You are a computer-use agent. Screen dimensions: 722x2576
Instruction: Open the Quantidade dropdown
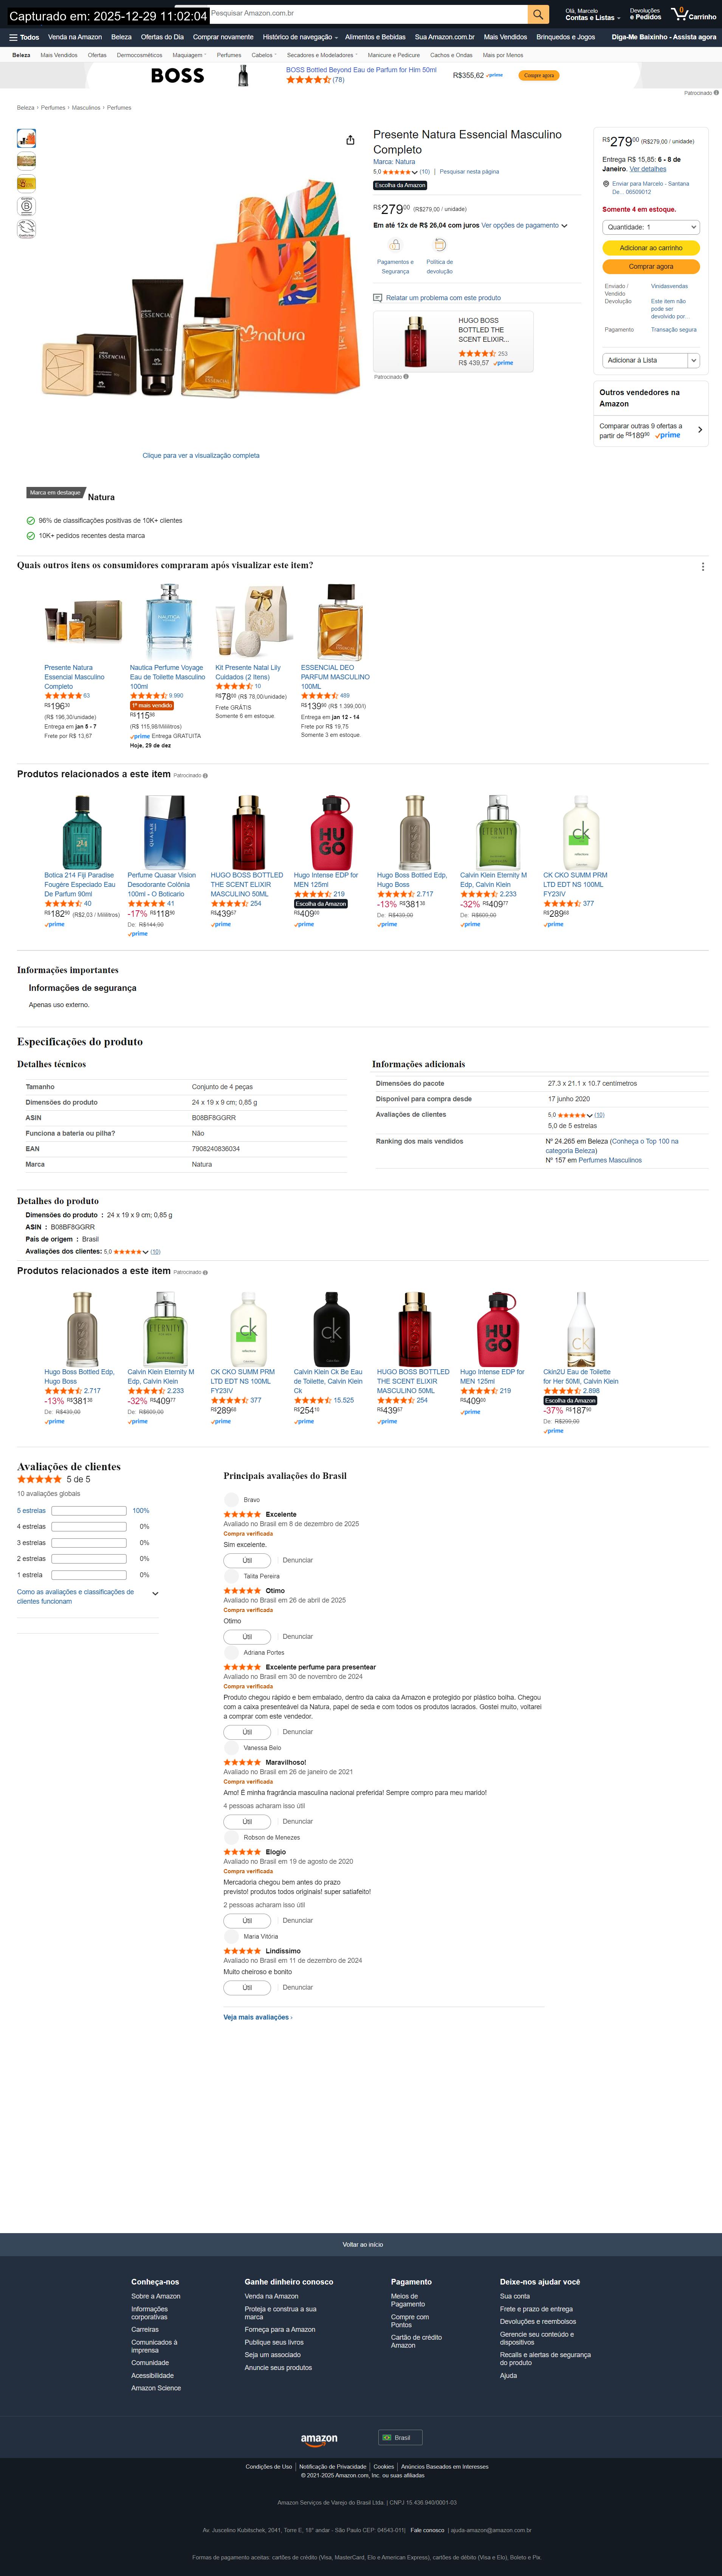pos(650,227)
